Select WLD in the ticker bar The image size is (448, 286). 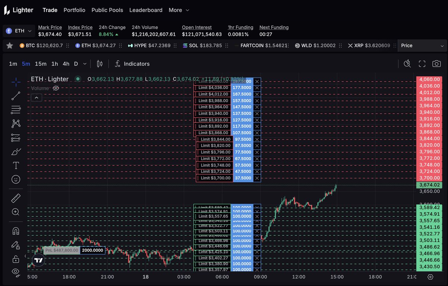point(315,46)
